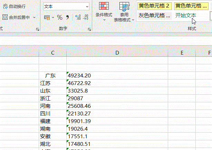The width and height of the screenshot is (212, 150).
Task: Apply the 黄色单元格 2 cell style
Action: coord(155,6)
